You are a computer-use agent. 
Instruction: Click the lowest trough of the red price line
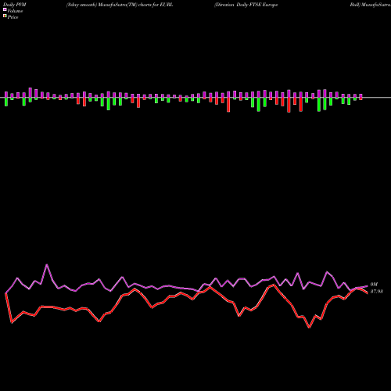pos(310,328)
